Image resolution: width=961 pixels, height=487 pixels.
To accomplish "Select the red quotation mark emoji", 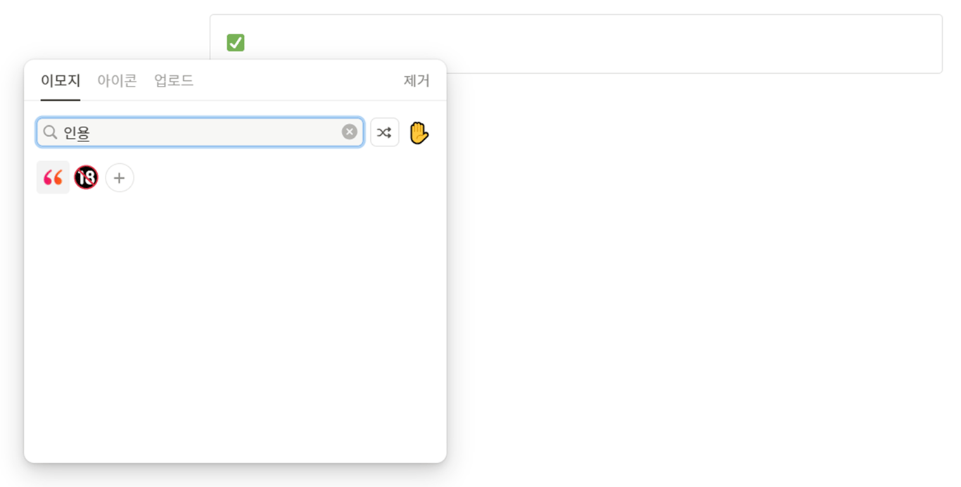I will click(53, 177).
